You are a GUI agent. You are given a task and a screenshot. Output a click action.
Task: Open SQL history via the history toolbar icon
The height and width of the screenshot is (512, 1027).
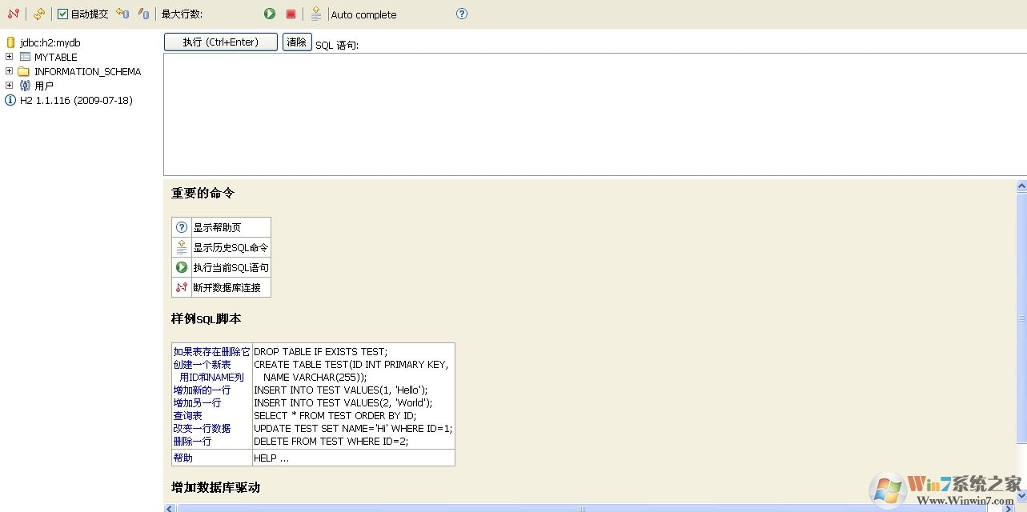click(x=316, y=14)
